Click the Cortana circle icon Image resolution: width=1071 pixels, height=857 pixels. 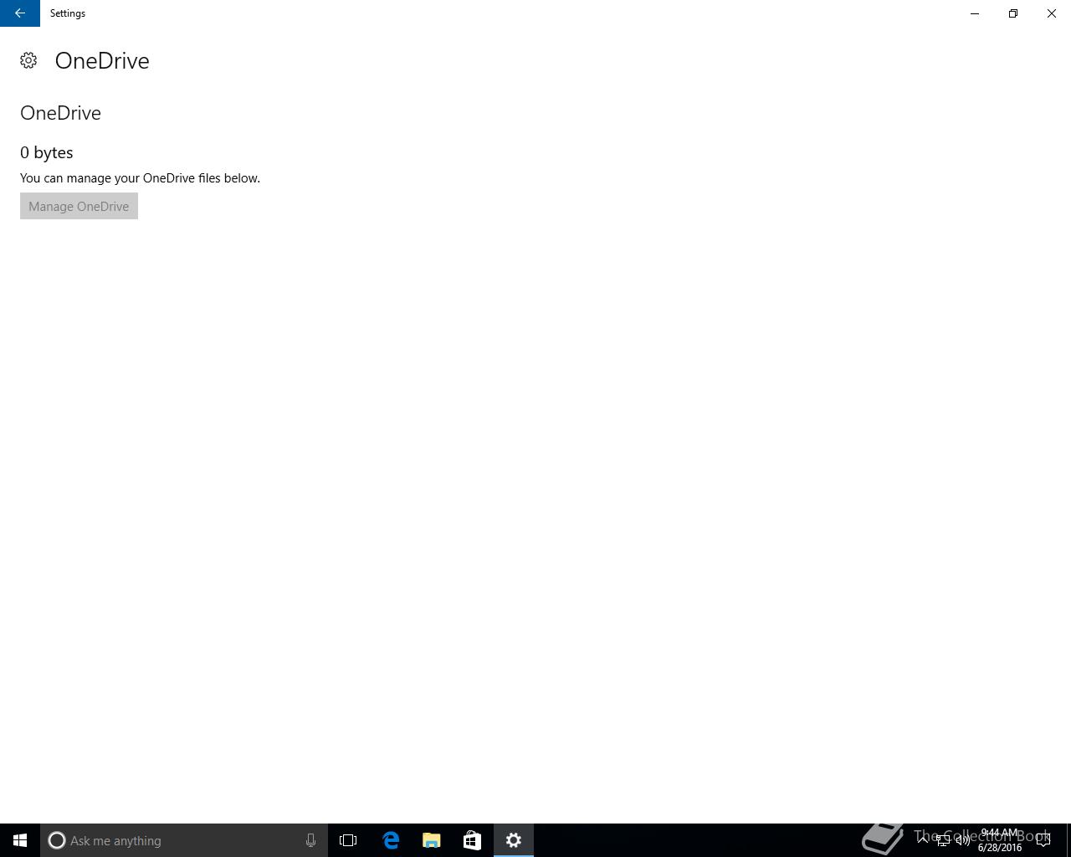pos(56,840)
